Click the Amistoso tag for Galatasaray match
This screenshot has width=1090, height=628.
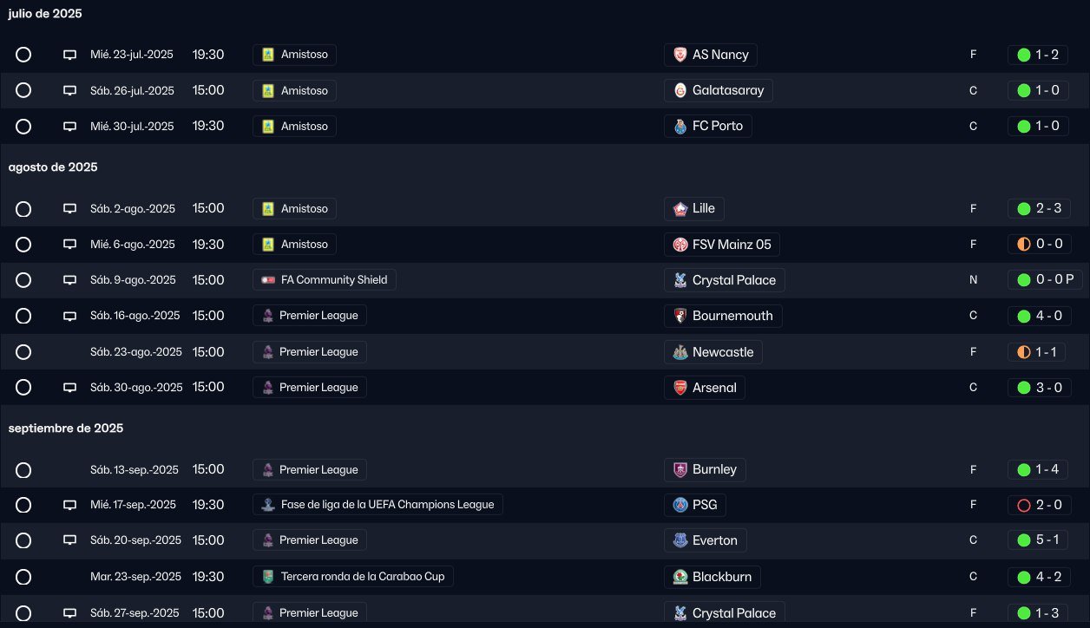295,90
